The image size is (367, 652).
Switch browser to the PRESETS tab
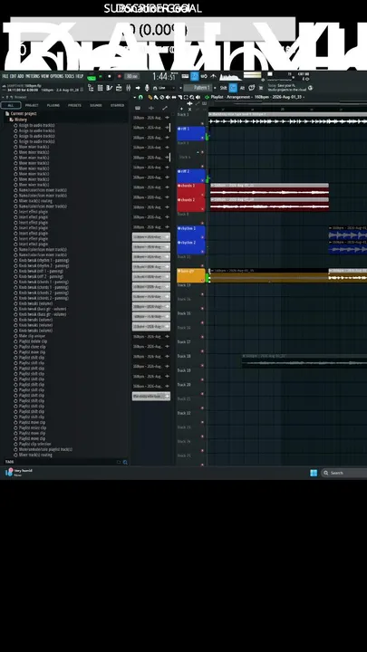[74, 105]
